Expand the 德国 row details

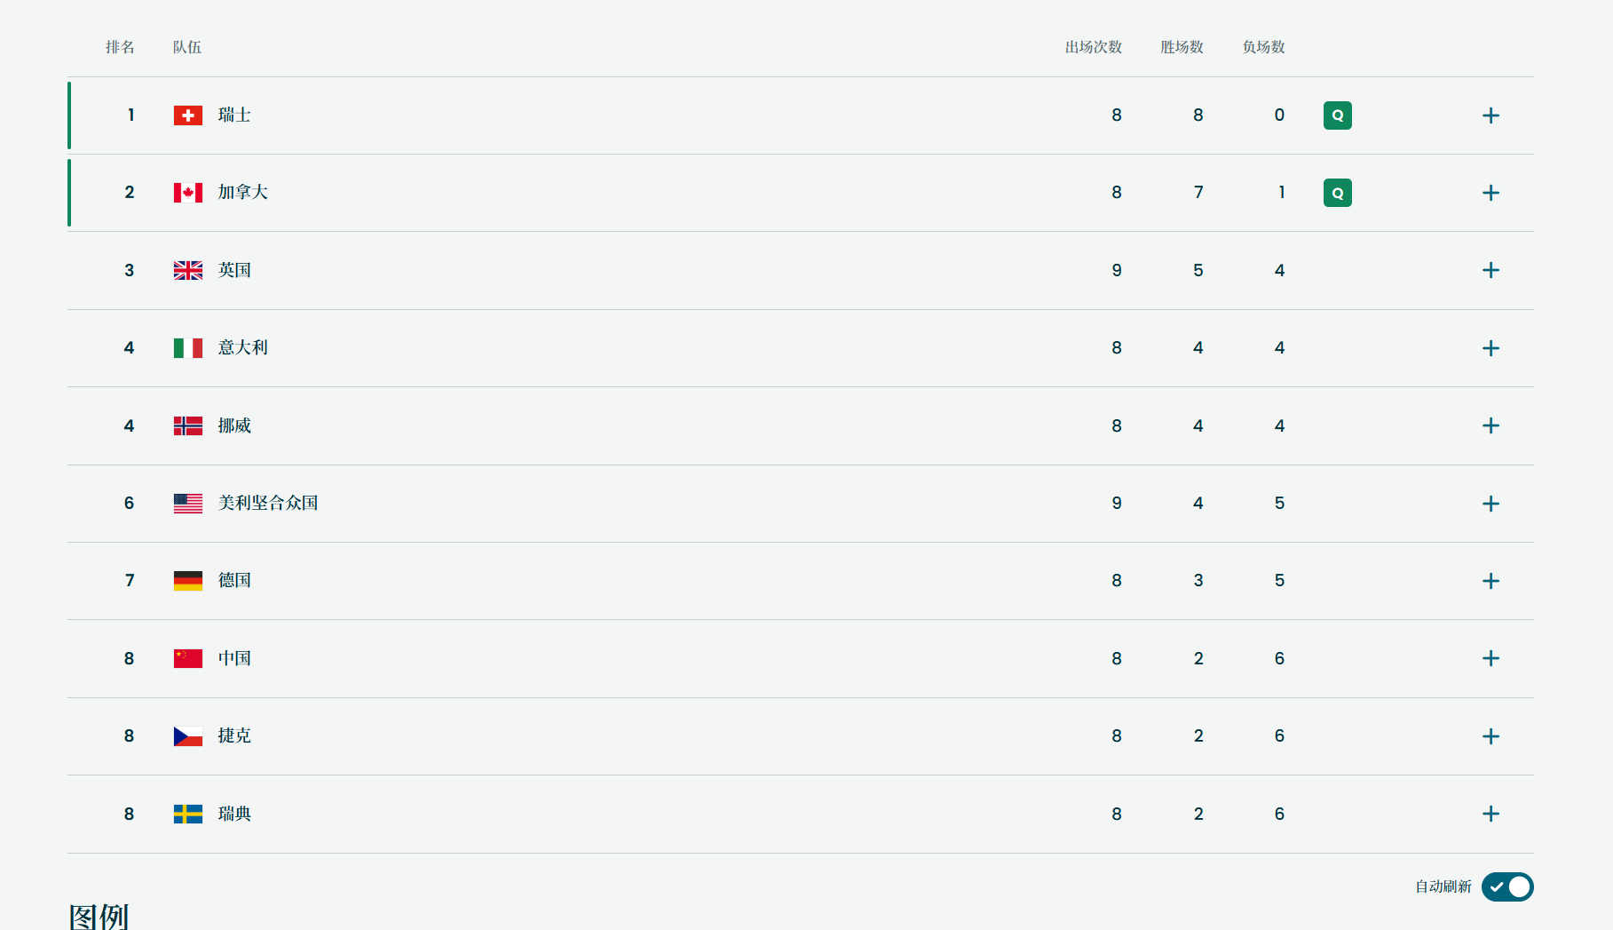tap(1491, 581)
